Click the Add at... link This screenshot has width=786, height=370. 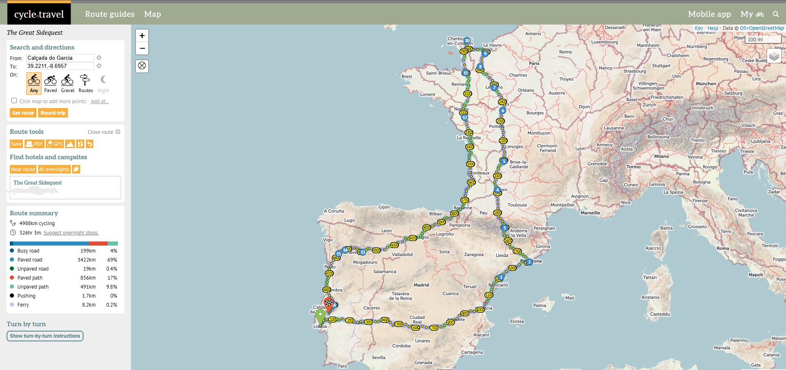[99, 102]
